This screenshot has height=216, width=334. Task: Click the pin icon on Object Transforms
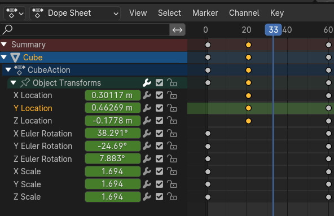click(25, 83)
